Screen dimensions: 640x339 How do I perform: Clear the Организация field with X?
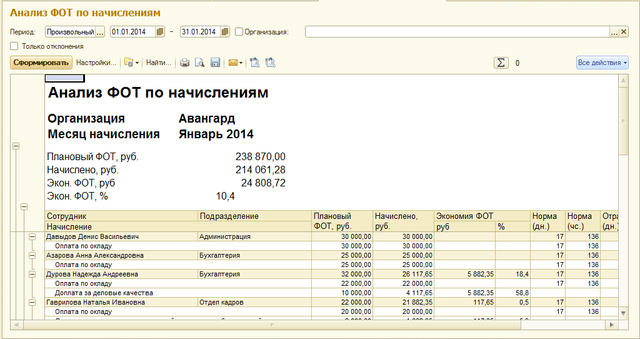point(624,31)
